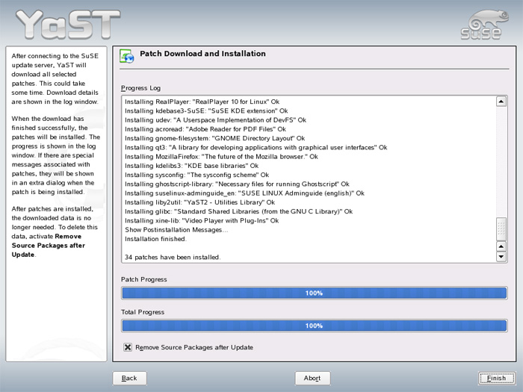Click the Total Progress bar

[x=315, y=326]
